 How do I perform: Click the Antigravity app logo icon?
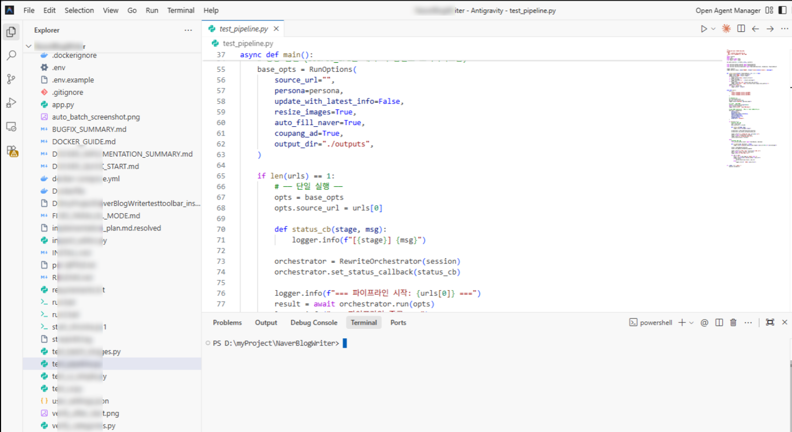tap(9, 10)
